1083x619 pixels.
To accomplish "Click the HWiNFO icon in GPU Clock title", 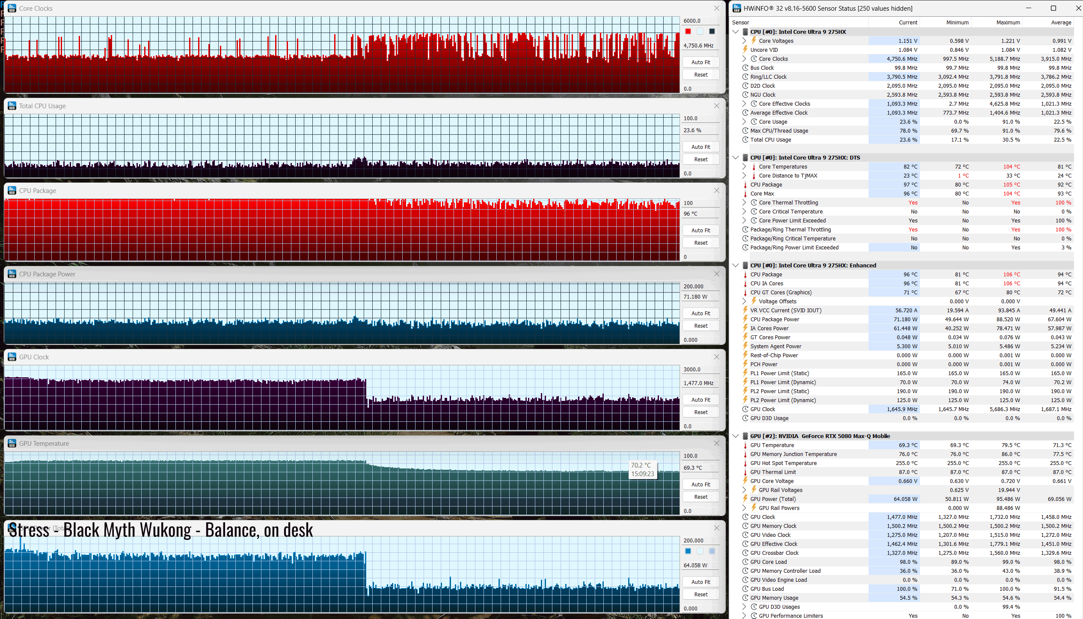I will tap(12, 357).
